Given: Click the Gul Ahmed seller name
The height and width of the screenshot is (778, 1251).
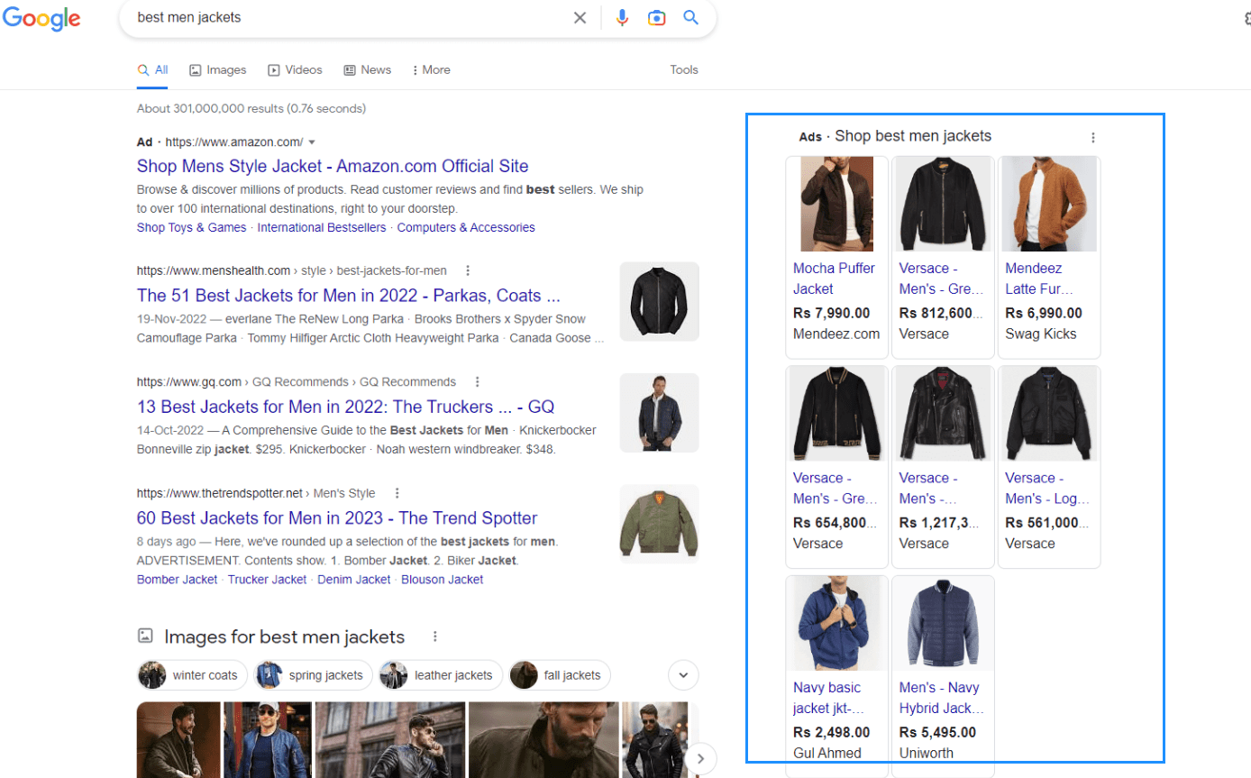Looking at the screenshot, I should pos(827,753).
